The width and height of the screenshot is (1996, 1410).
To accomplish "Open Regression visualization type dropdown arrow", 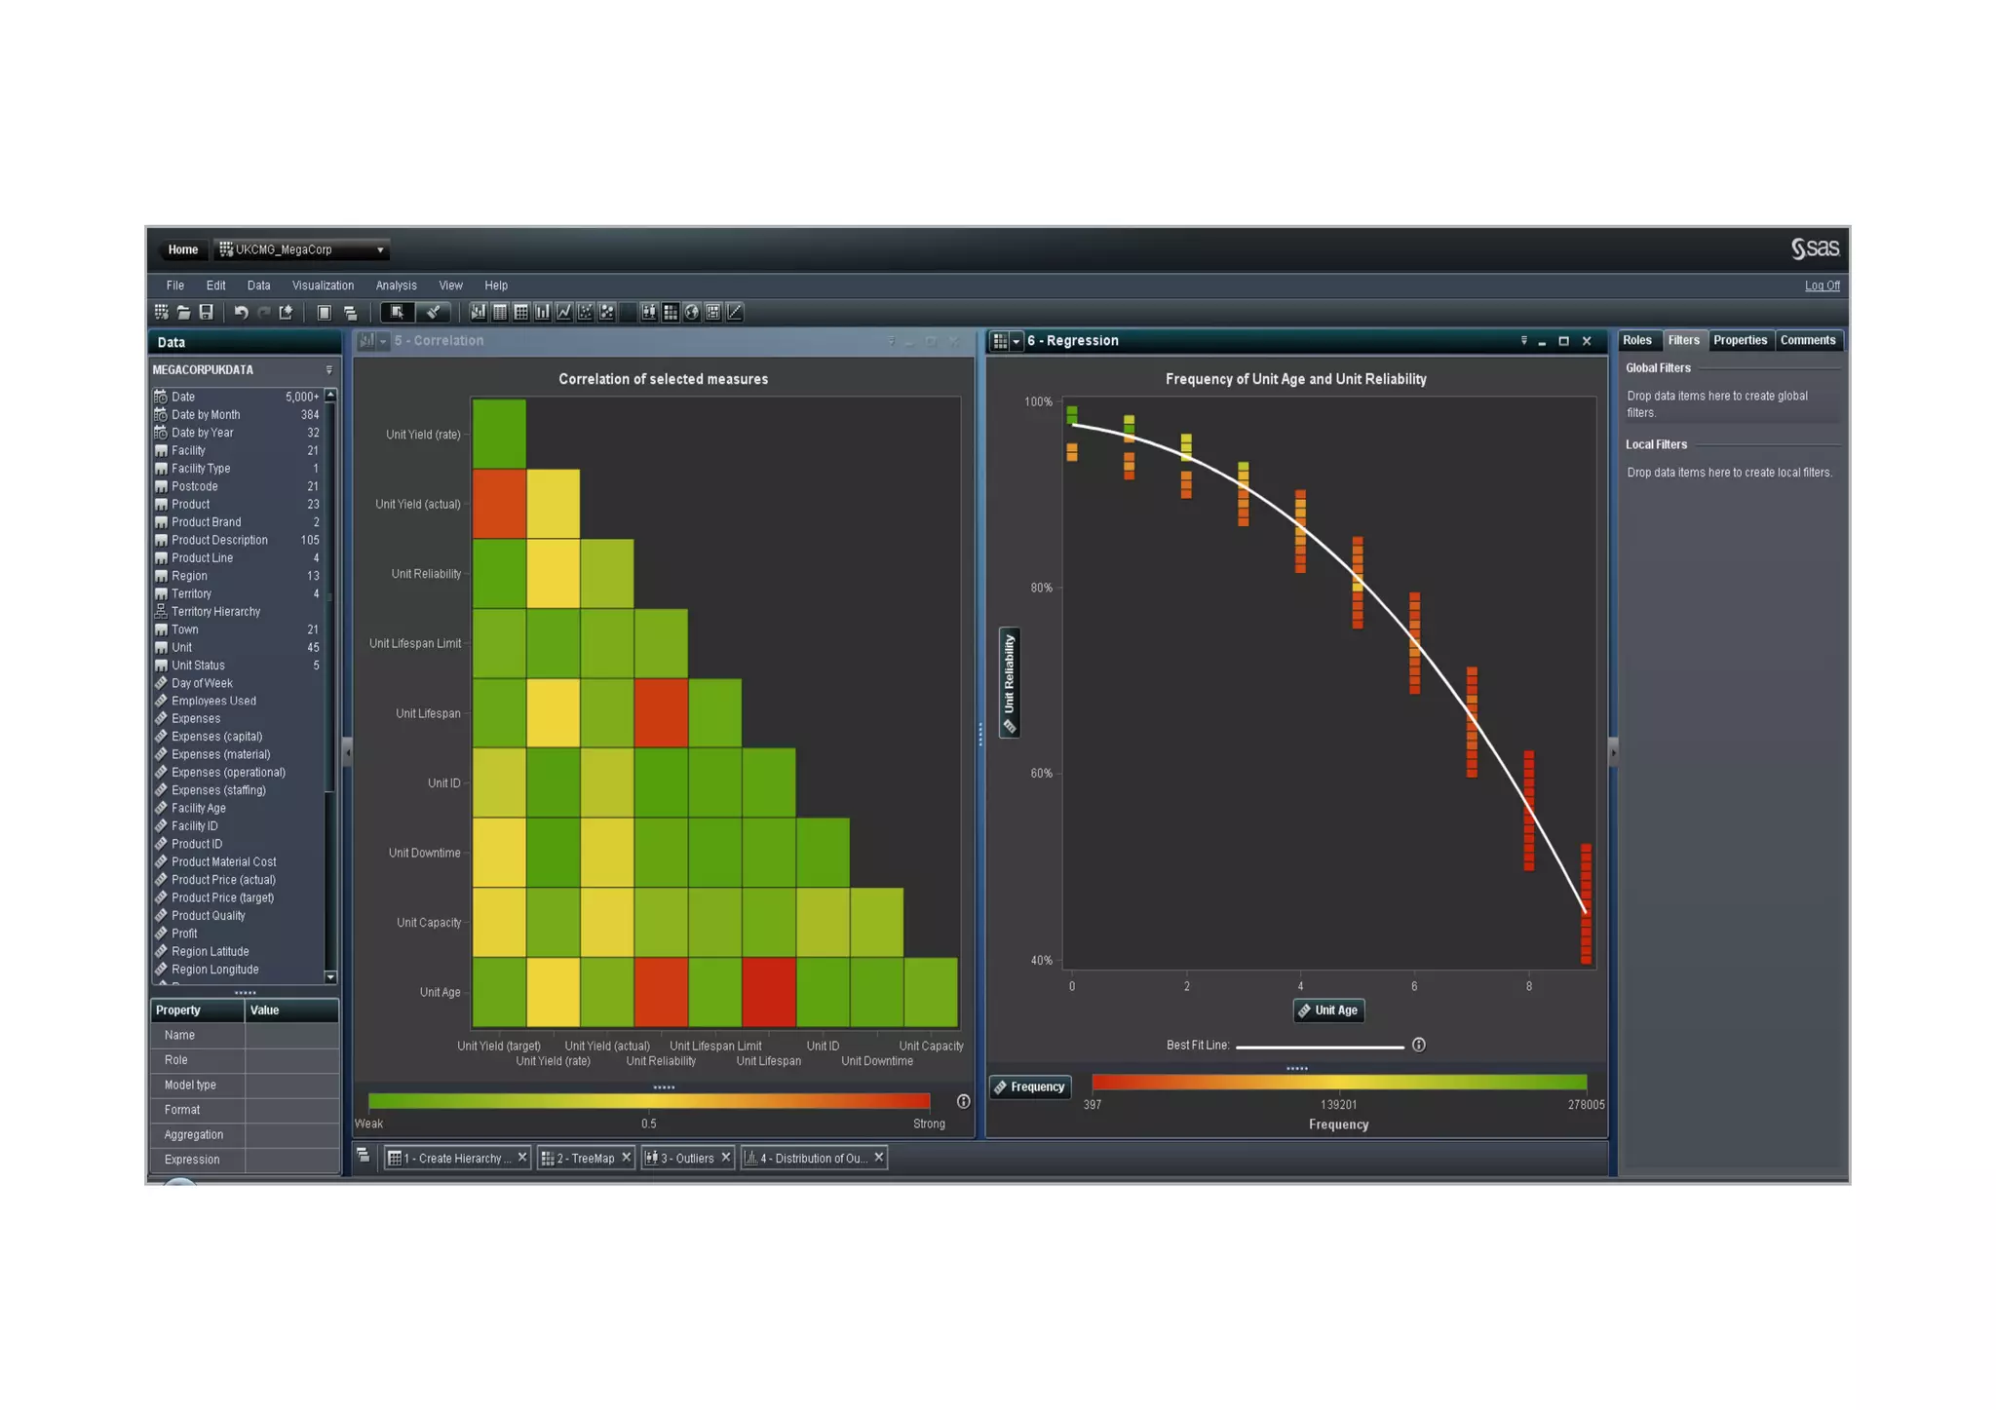I will [1016, 341].
